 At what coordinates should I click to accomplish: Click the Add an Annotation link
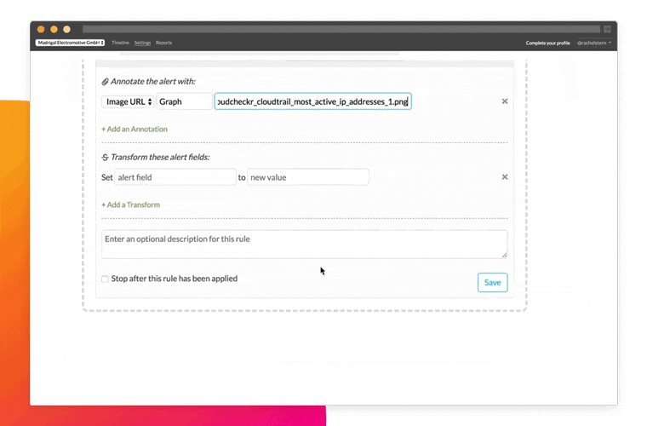[135, 130]
